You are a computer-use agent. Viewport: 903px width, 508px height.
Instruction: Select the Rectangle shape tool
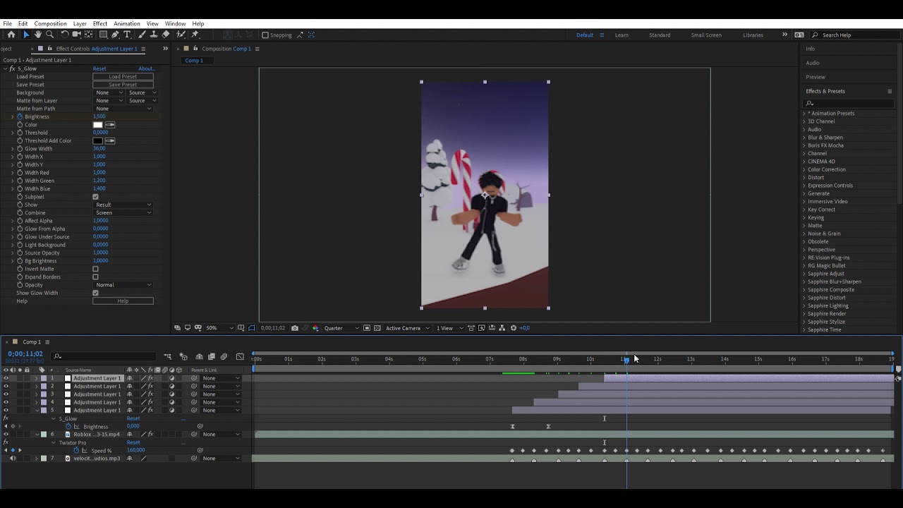pyautogui.click(x=103, y=35)
